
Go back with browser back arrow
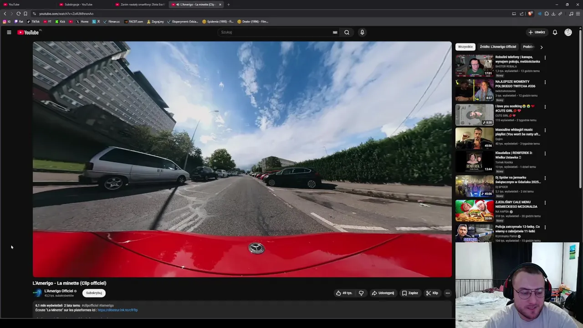pos(5,14)
